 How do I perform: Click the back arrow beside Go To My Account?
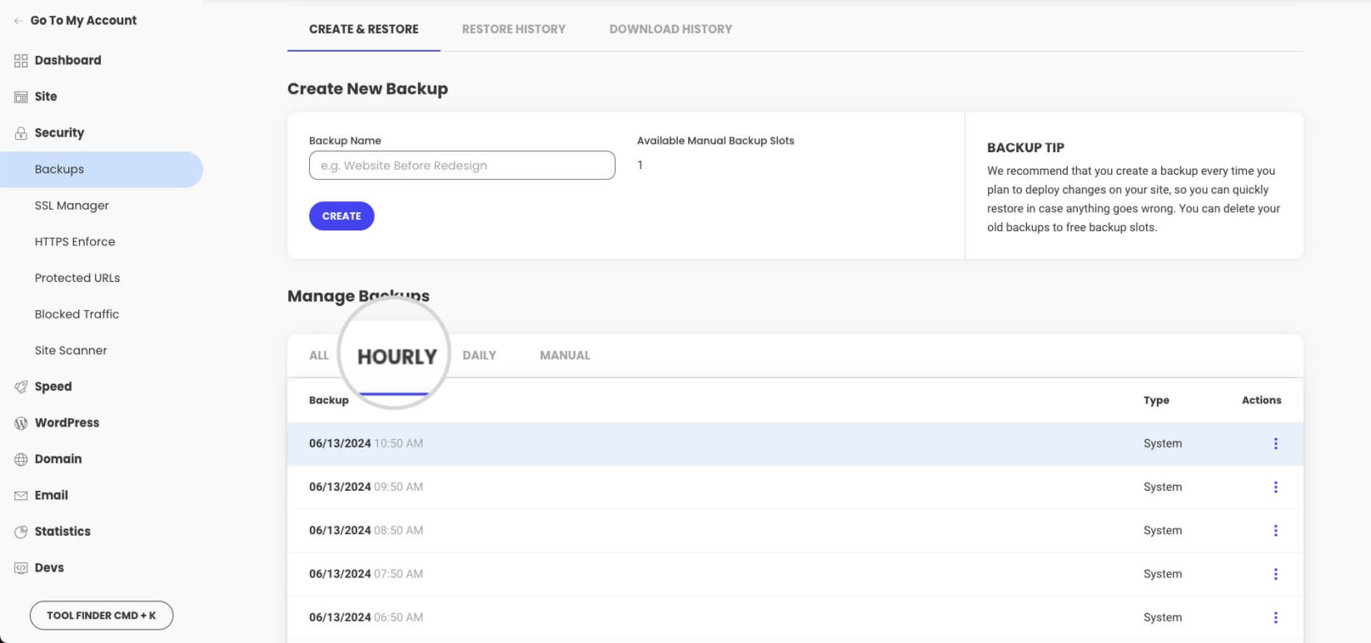(x=18, y=21)
